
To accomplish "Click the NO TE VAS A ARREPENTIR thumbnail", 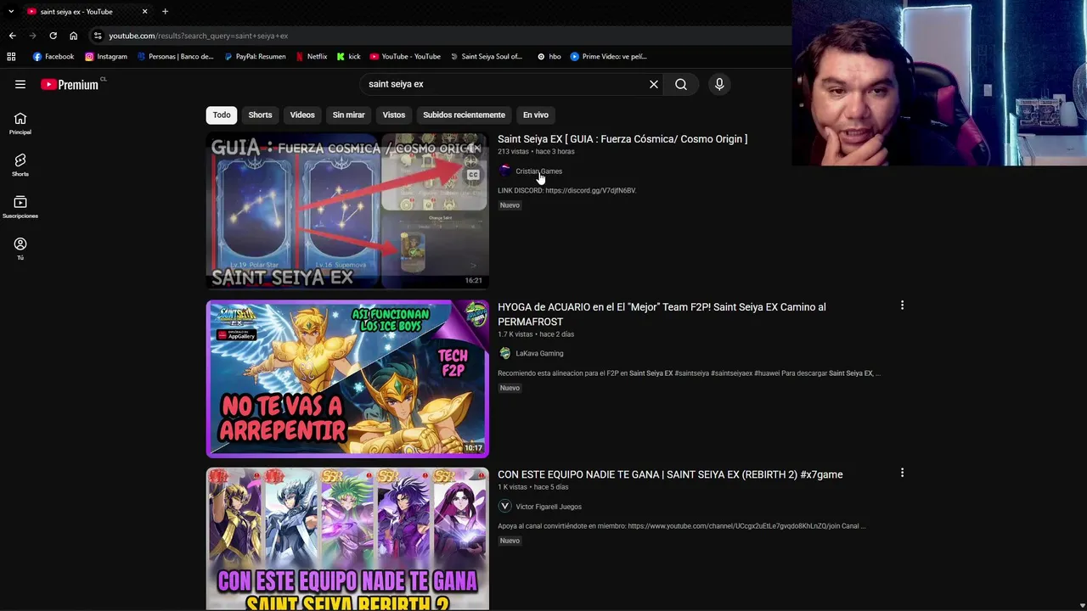I will [347, 378].
